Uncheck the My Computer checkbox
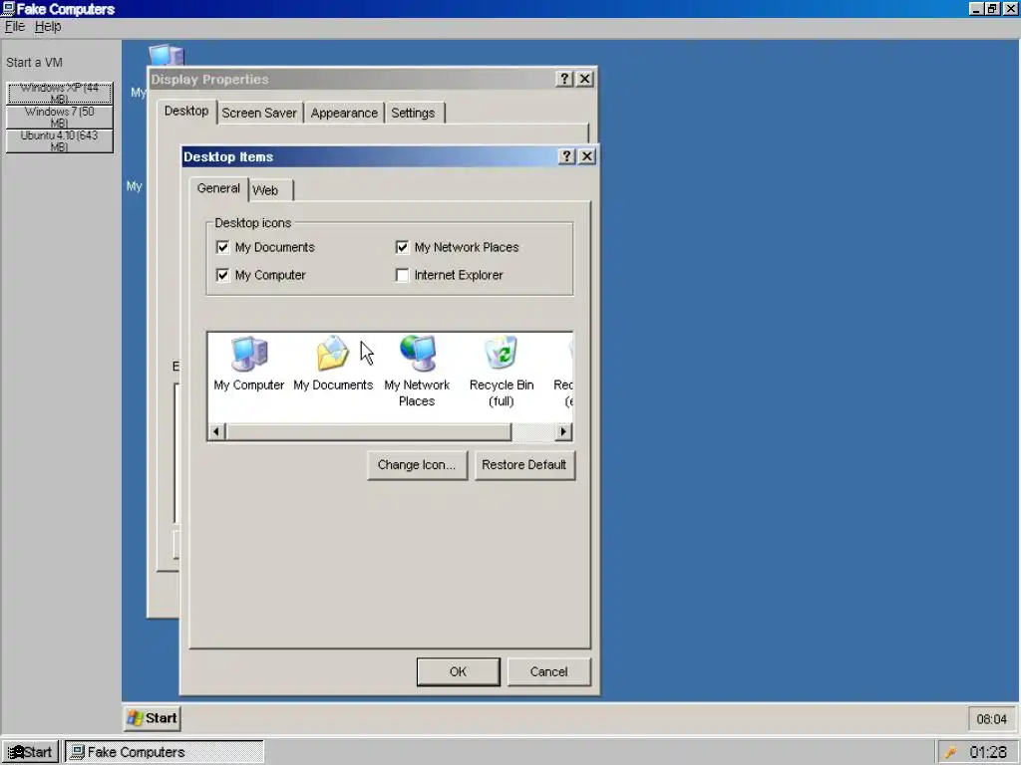The height and width of the screenshot is (765, 1021). coord(222,275)
